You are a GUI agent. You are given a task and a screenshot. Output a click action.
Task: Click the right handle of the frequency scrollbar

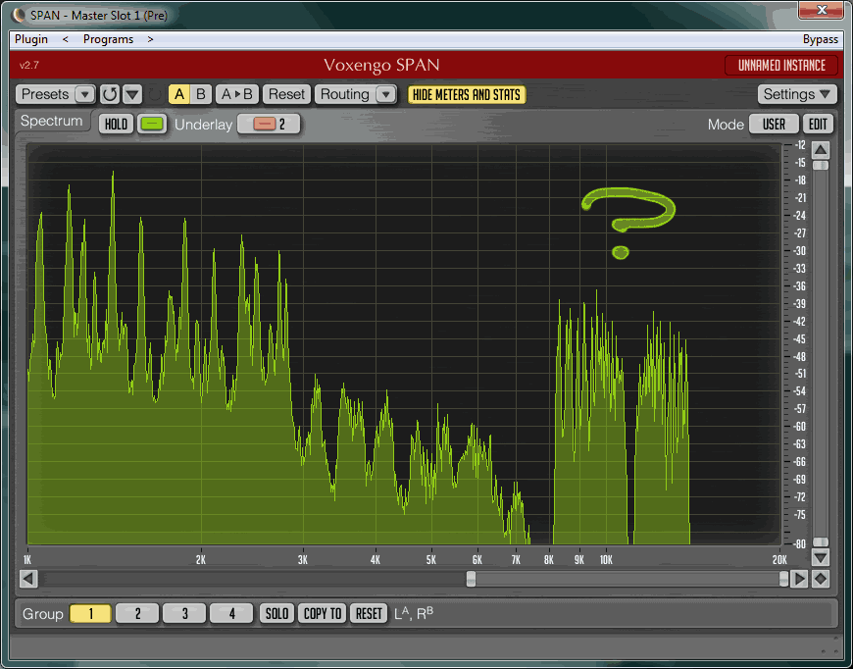pos(783,579)
